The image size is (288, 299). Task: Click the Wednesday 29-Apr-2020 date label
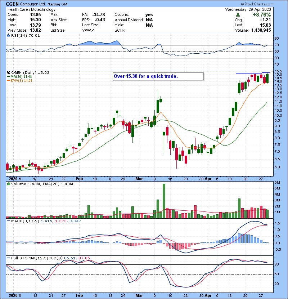tap(256, 9)
